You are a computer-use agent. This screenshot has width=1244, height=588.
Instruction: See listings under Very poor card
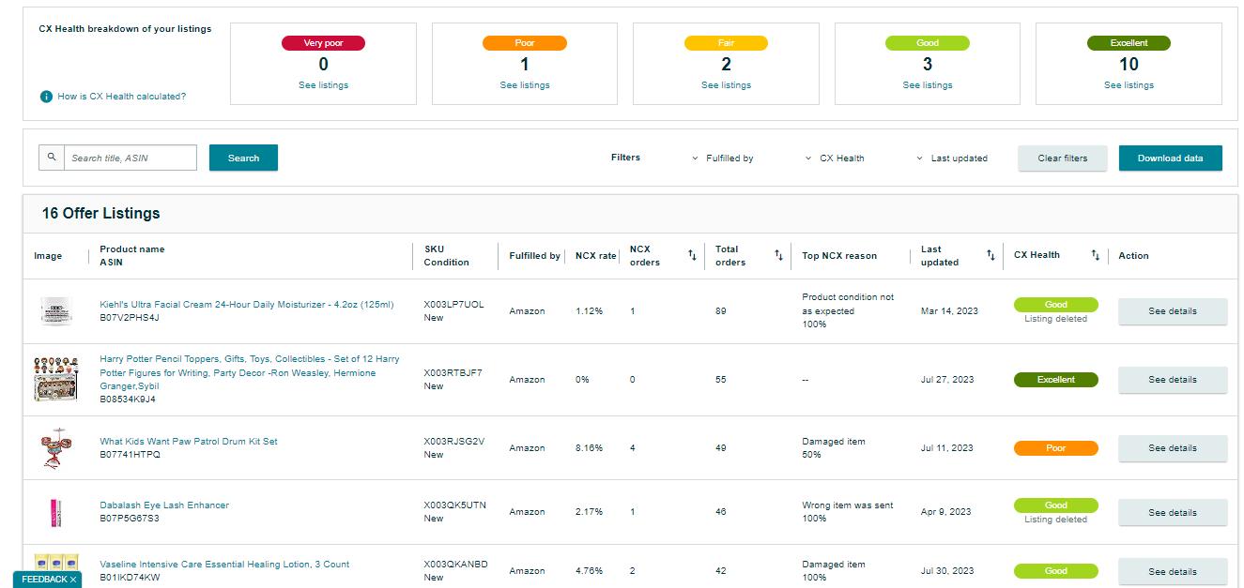pos(324,85)
